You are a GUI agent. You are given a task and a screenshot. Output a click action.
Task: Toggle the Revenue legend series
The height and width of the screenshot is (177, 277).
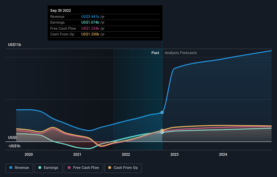19,168
